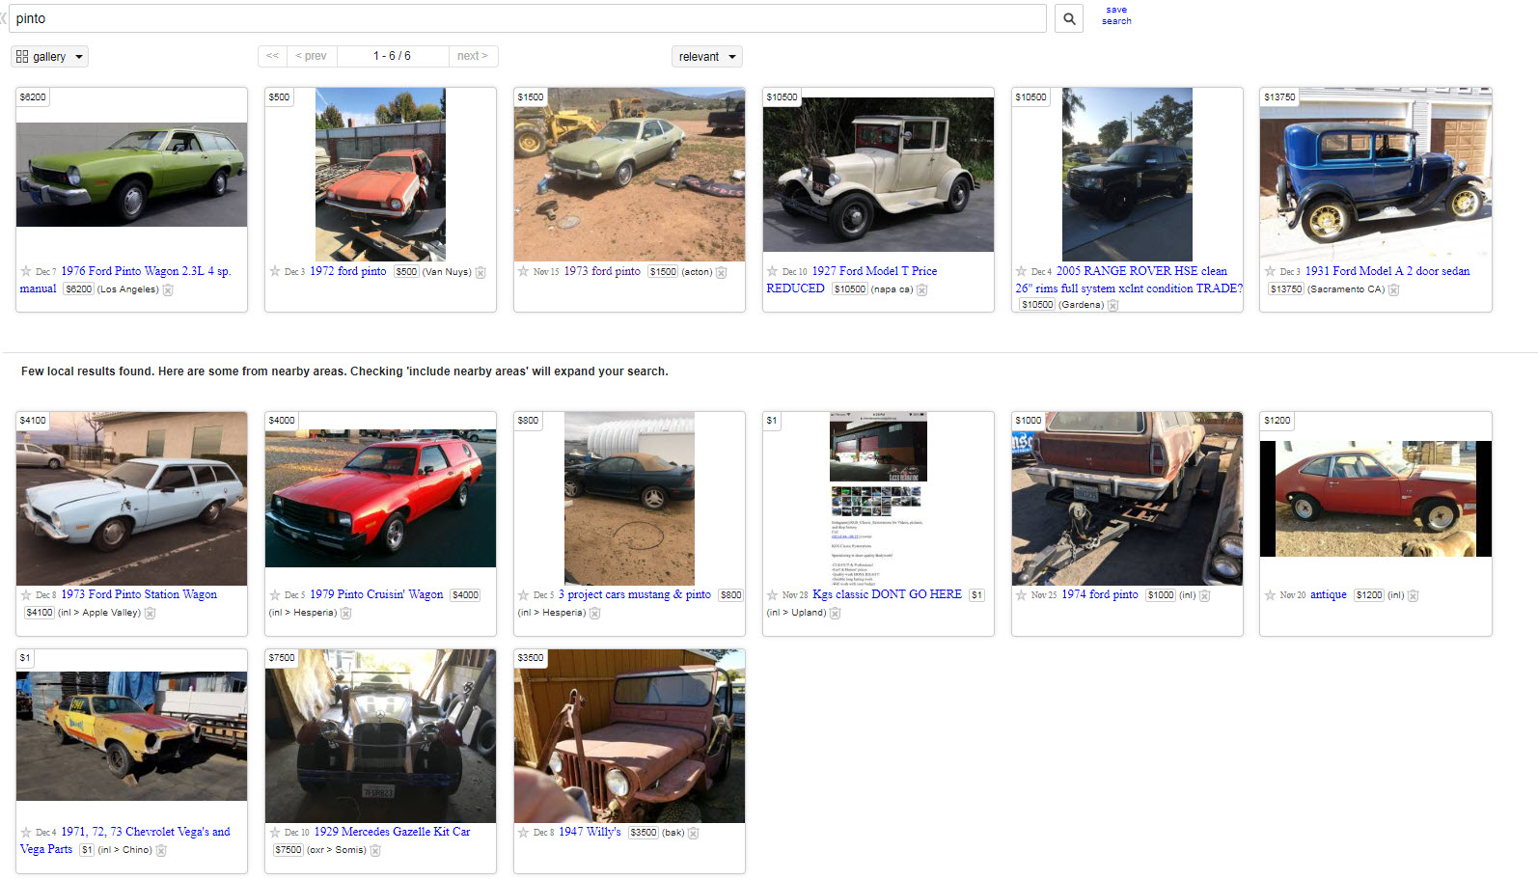Click the save search link
The height and width of the screenshot is (879, 1538).
[1116, 15]
